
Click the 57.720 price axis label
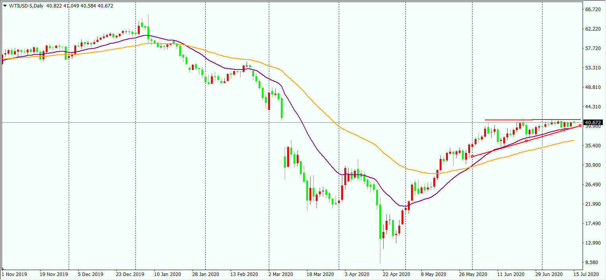click(x=593, y=48)
